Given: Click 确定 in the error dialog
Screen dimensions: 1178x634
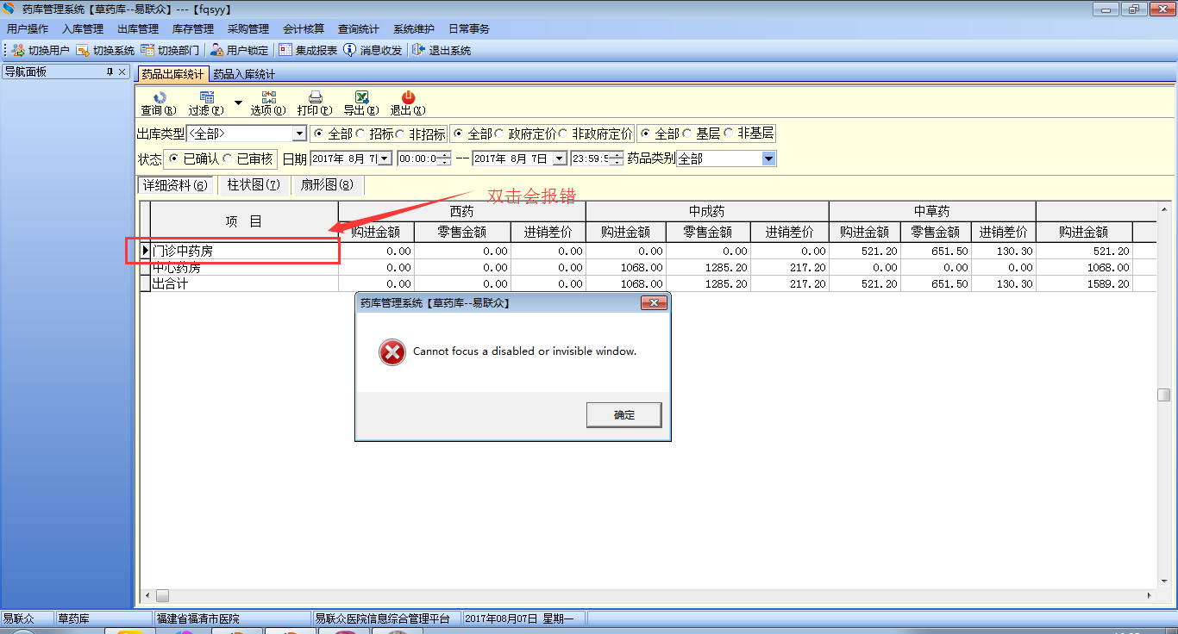Looking at the screenshot, I should pyautogui.click(x=624, y=415).
